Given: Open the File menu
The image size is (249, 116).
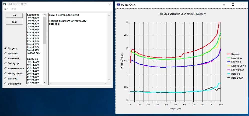Looking at the screenshot, I should point(6,9).
